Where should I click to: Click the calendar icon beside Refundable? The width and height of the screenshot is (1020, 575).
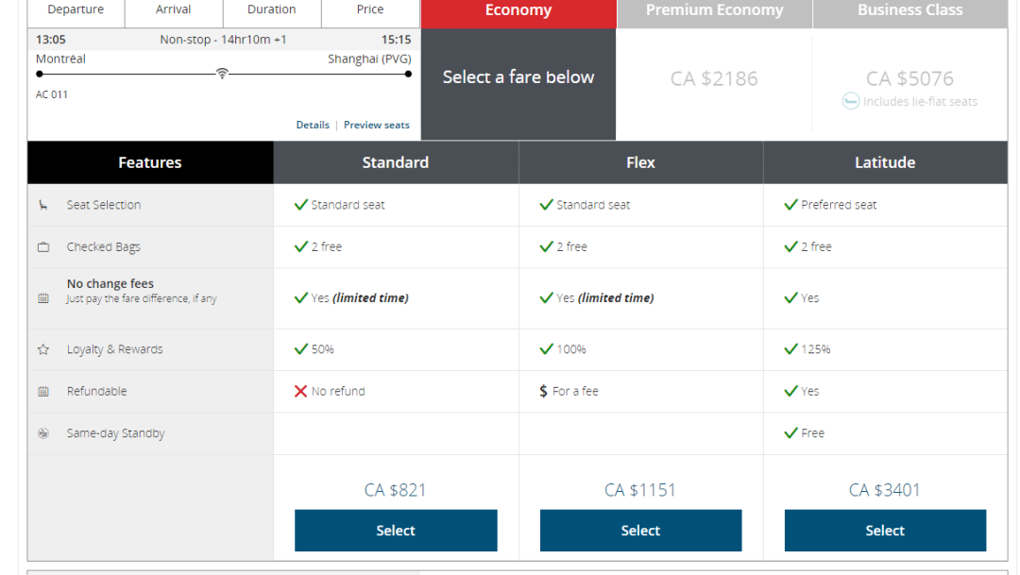point(42,392)
